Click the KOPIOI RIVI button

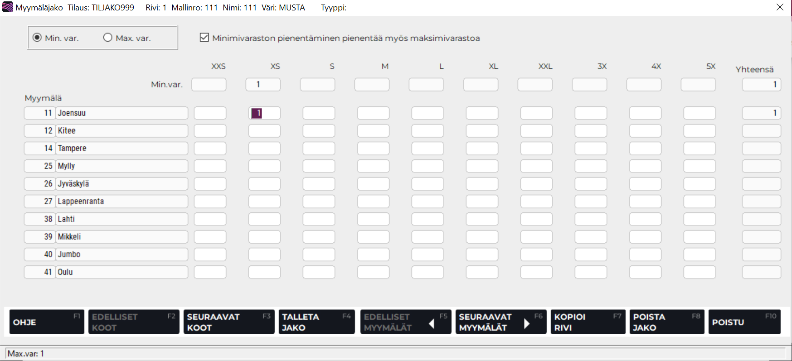coord(587,322)
